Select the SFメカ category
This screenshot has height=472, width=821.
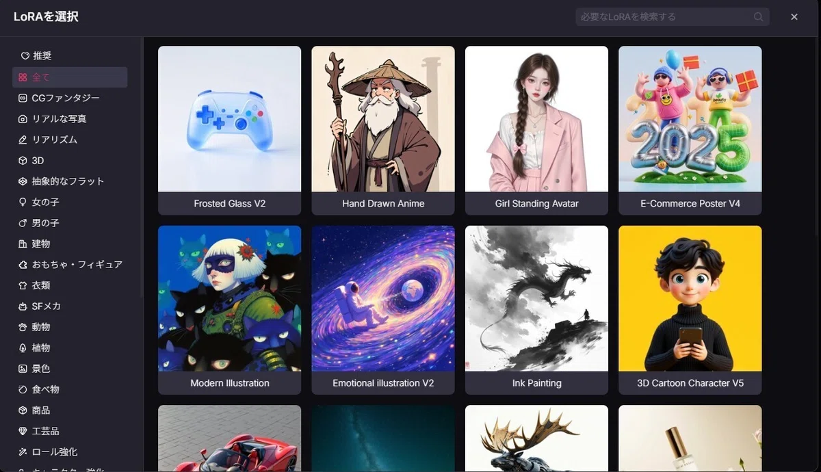click(x=70, y=306)
